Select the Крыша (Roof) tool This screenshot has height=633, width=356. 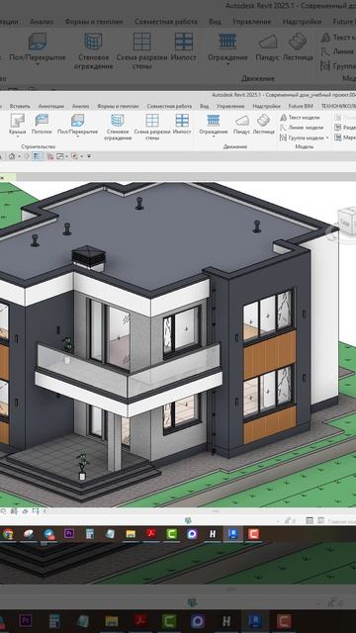point(18,125)
